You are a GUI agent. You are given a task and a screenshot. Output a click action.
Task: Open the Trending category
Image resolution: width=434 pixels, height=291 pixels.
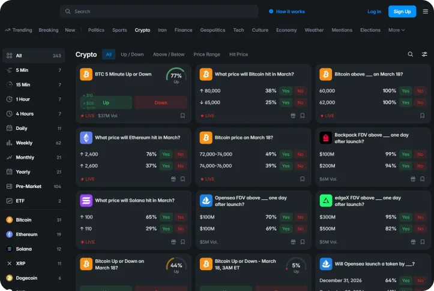[19, 30]
